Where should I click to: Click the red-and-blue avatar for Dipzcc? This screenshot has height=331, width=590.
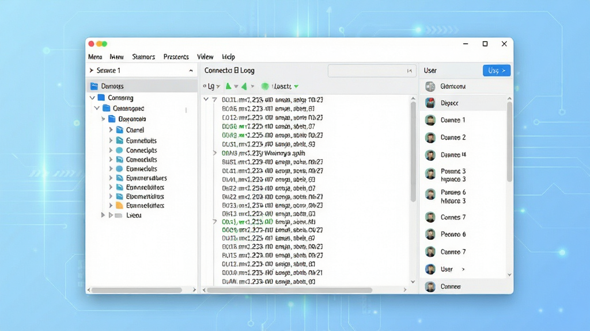coord(430,103)
